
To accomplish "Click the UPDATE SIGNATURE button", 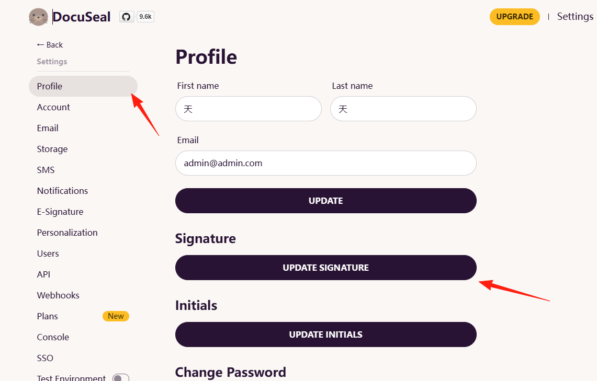I will pos(326,268).
